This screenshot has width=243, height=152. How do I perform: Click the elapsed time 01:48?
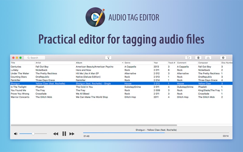point(87,136)
